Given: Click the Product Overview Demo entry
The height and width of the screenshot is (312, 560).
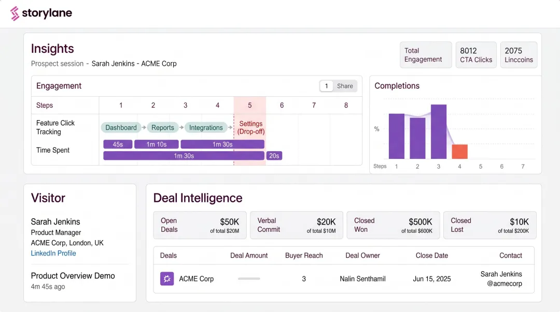Looking at the screenshot, I should pos(73,276).
